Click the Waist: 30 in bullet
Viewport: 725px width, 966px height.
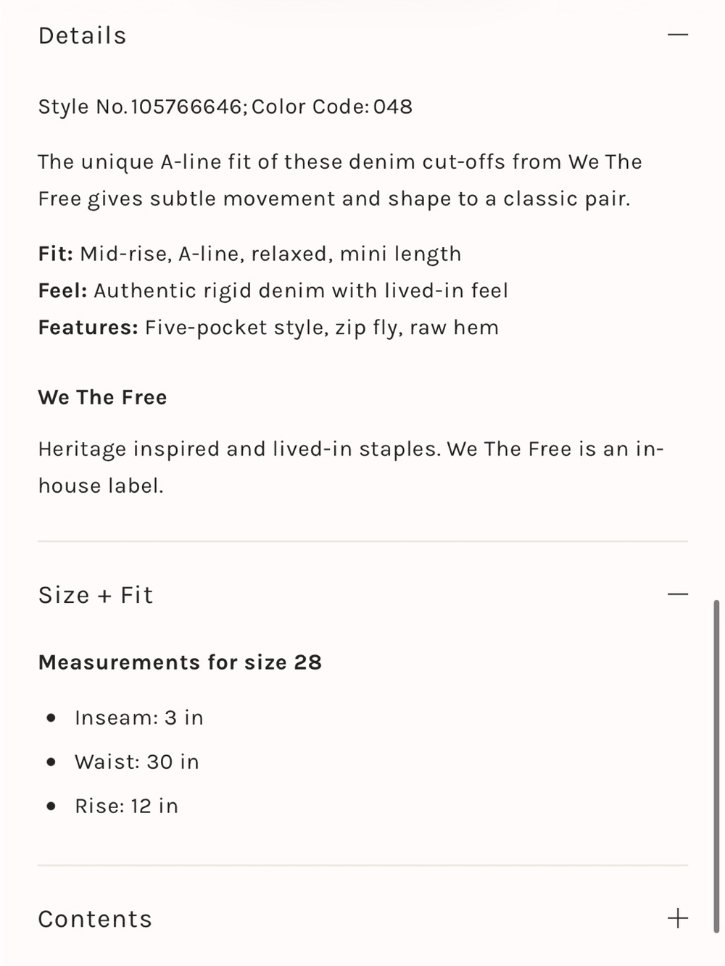tap(137, 762)
